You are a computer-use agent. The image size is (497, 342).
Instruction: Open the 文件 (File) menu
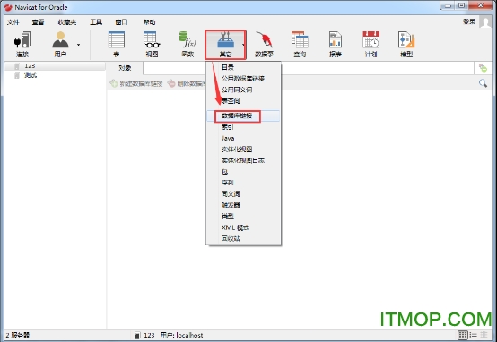(13, 21)
